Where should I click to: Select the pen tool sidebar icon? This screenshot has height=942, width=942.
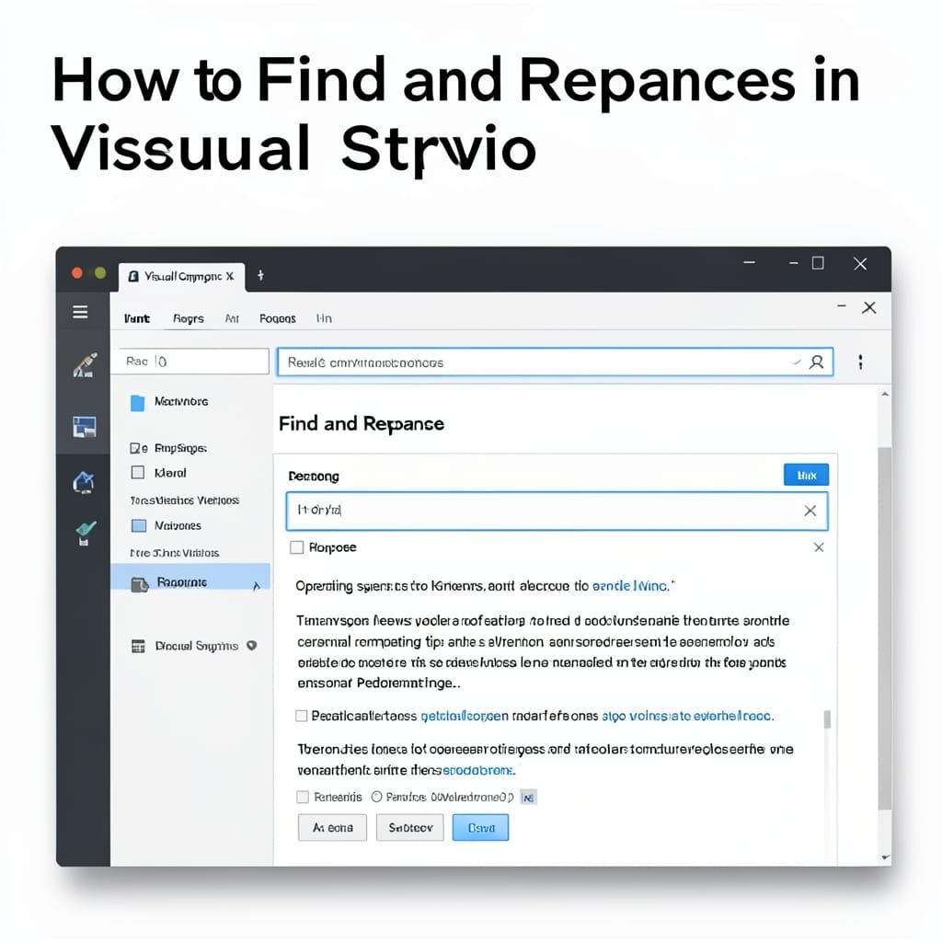[x=85, y=365]
